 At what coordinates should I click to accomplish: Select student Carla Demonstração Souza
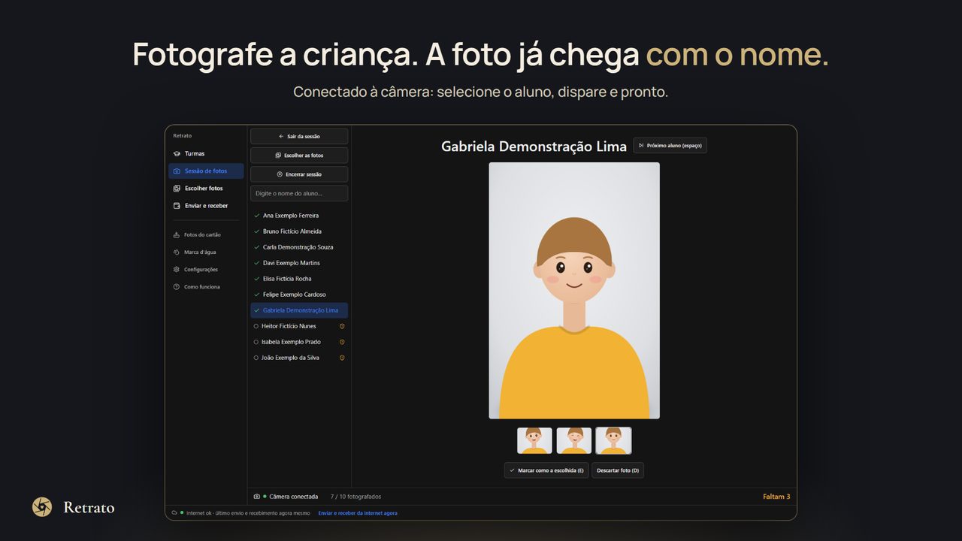299,247
